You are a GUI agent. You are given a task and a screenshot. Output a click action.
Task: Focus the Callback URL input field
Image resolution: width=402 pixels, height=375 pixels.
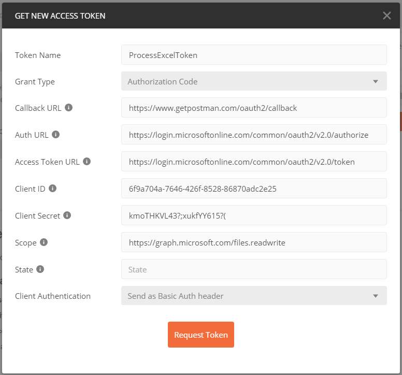tap(254, 108)
